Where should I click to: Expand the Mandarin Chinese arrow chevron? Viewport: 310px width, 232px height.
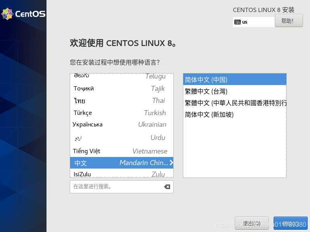pyautogui.click(x=171, y=163)
